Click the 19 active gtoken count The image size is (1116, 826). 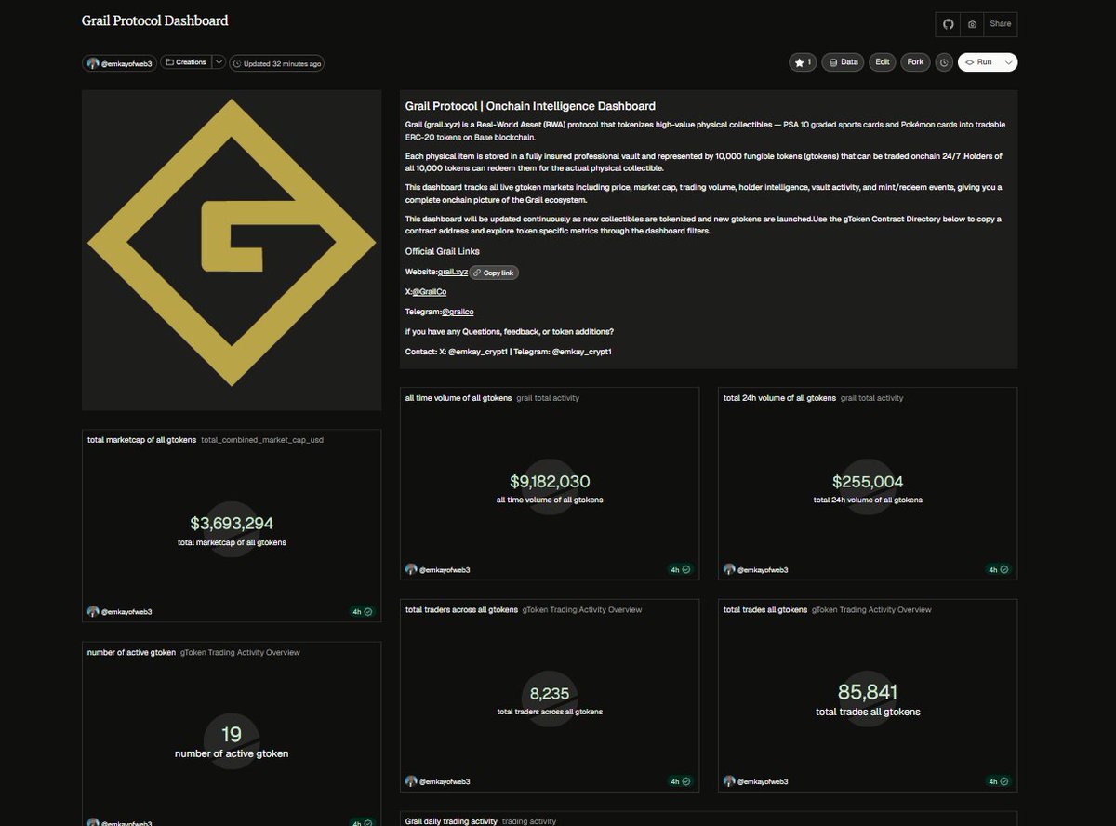[232, 735]
